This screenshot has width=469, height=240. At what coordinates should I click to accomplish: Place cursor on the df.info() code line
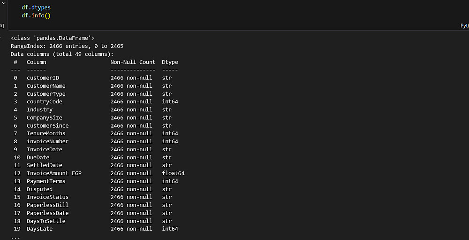tap(36, 15)
